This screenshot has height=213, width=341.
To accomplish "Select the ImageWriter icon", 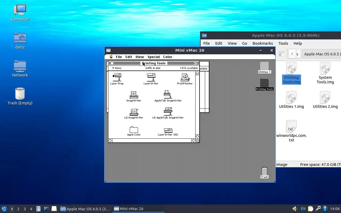I will tap(134, 96).
